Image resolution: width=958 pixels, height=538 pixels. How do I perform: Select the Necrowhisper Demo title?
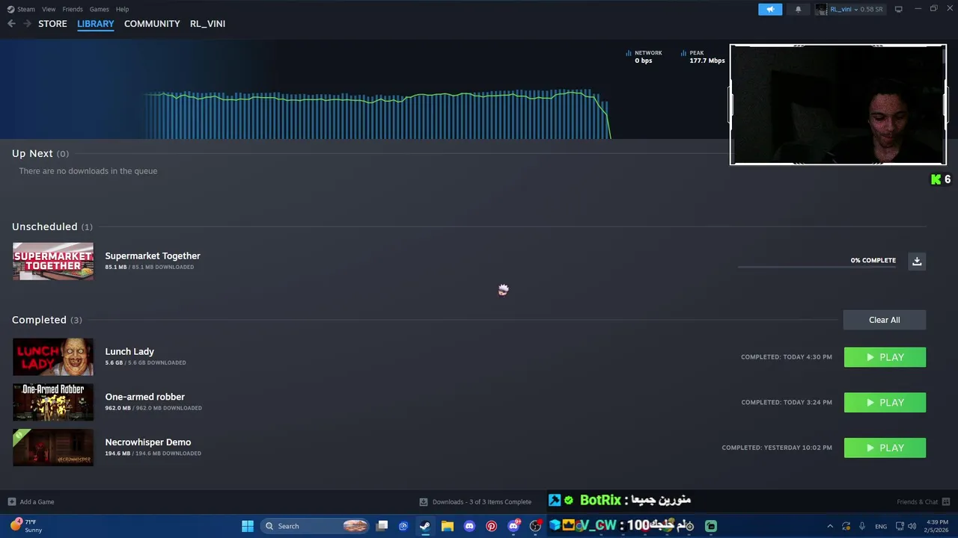[148, 442]
